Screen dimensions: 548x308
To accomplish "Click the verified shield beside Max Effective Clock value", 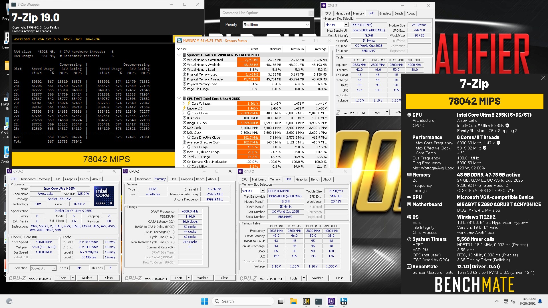I will [x=485, y=148].
